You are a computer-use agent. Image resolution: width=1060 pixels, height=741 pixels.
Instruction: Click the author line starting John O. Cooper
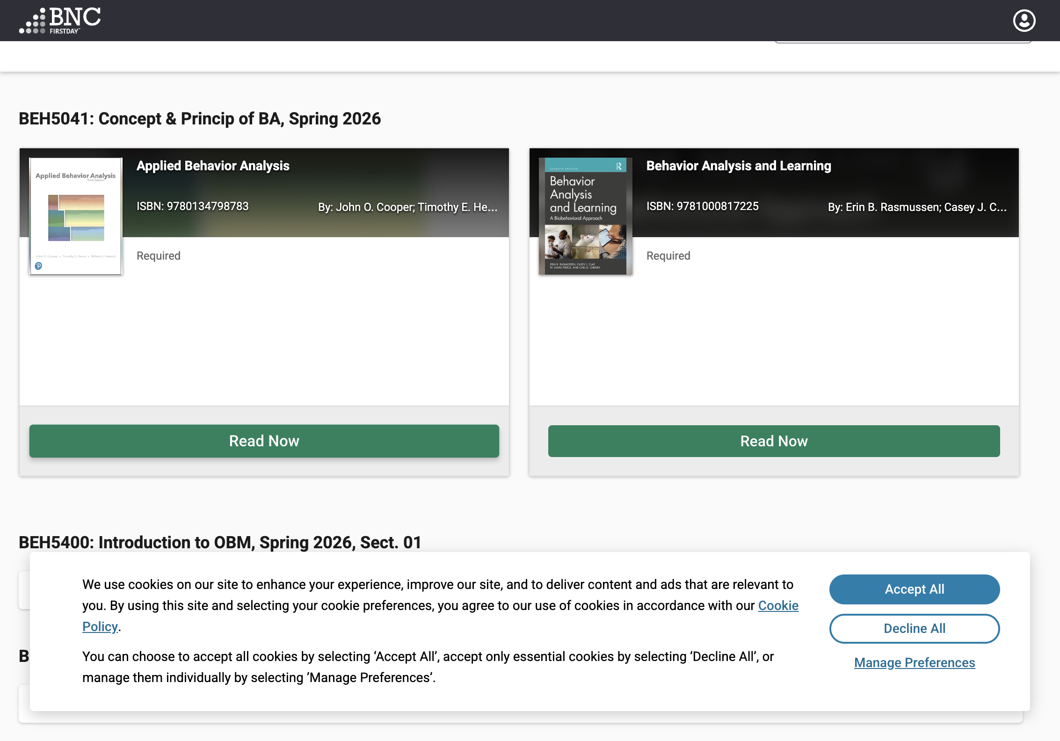(x=408, y=207)
